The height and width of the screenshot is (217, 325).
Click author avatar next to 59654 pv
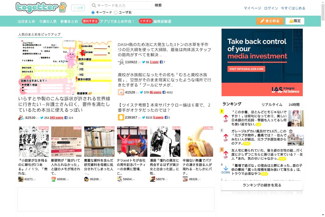(x=119, y=179)
